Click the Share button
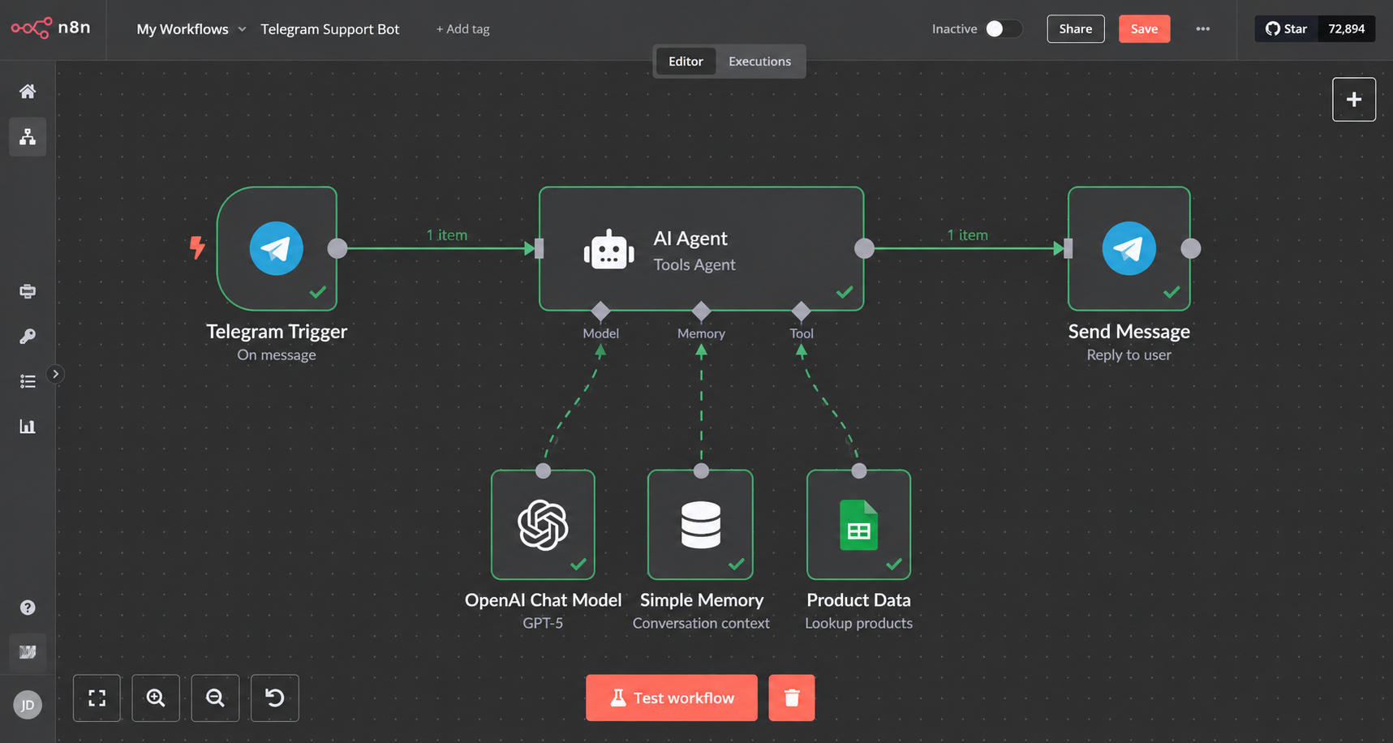This screenshot has width=1393, height=743. [1076, 28]
